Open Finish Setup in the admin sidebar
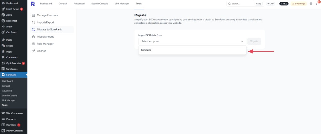This screenshot has width=321, height=134. [x=13, y=9]
